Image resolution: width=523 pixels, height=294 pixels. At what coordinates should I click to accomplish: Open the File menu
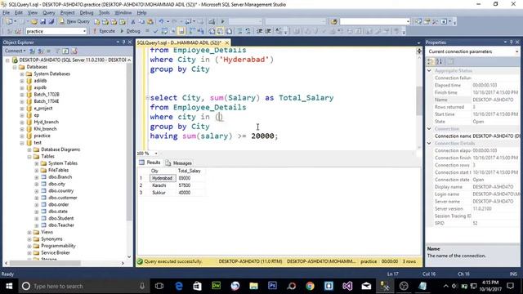pos(6,13)
